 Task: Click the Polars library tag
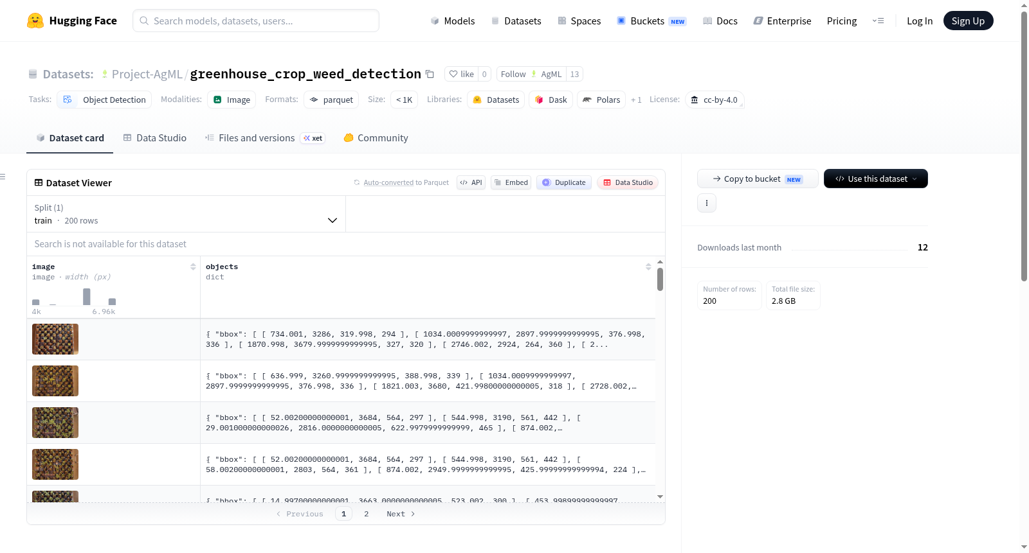click(601, 100)
